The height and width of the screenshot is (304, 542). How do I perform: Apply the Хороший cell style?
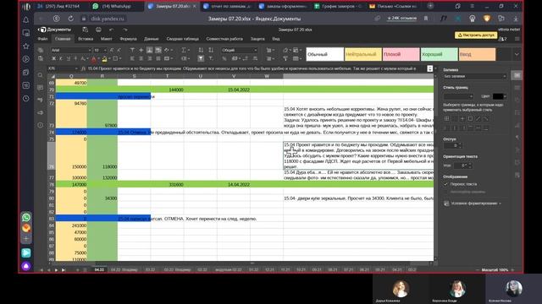pos(439,54)
